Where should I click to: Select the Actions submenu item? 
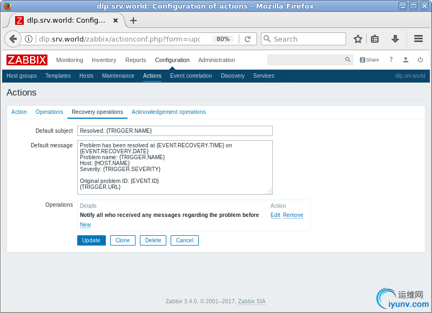(x=152, y=76)
